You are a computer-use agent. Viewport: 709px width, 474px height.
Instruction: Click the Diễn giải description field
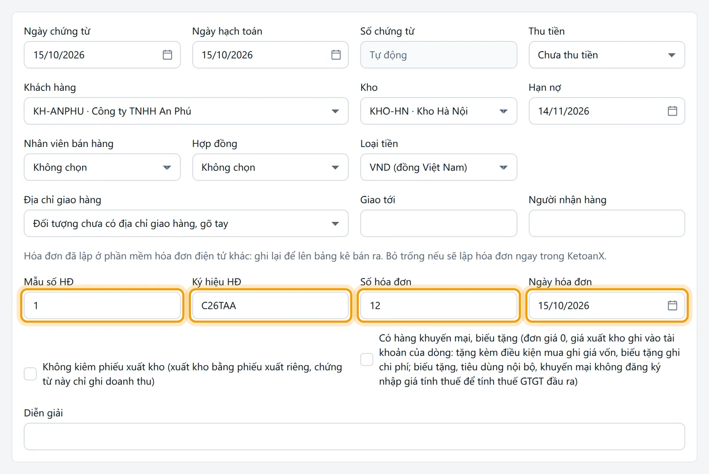[354, 437]
